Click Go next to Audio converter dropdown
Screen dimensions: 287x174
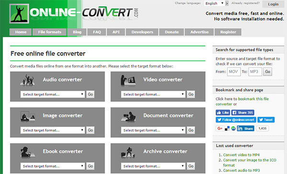click(90, 95)
